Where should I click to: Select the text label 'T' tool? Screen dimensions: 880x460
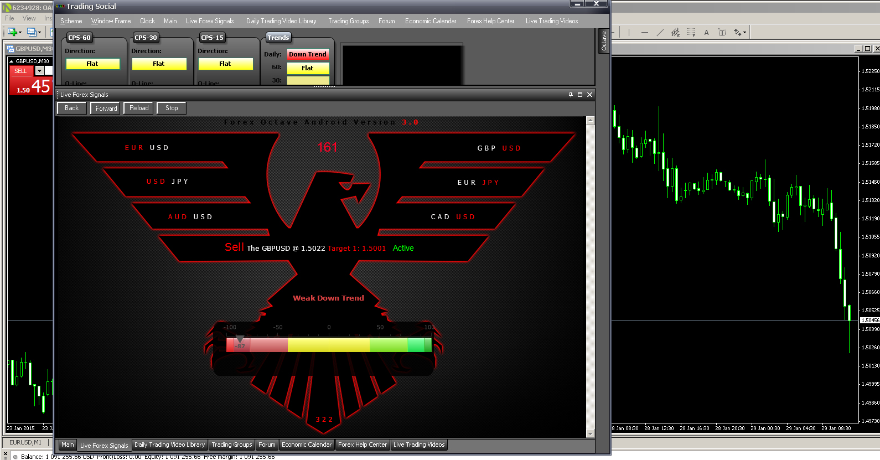click(722, 32)
